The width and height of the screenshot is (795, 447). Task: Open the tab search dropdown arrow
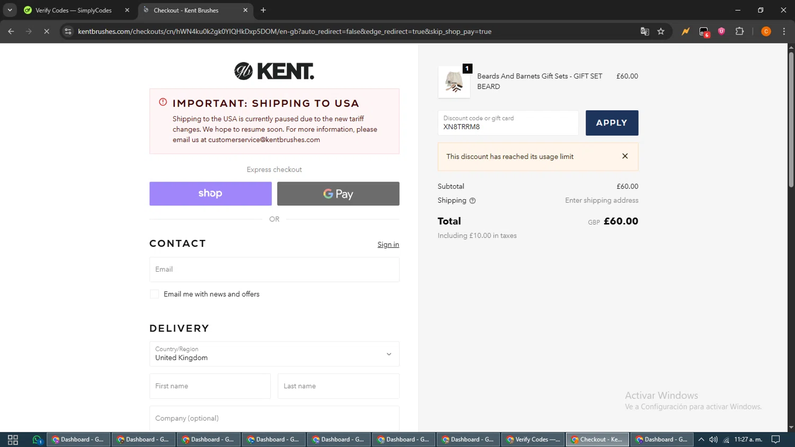point(10,10)
